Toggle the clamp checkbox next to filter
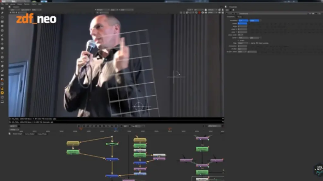Screen dimensions: 323x181 pos(250,43)
